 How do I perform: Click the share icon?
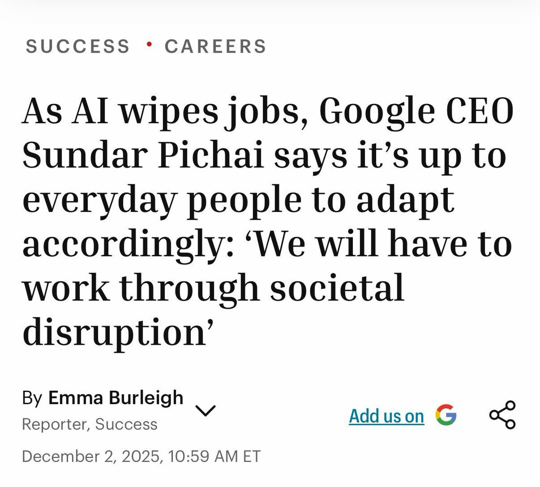pyautogui.click(x=502, y=415)
